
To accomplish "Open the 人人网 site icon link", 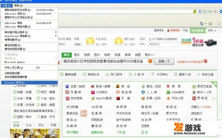I will pos(143,92).
